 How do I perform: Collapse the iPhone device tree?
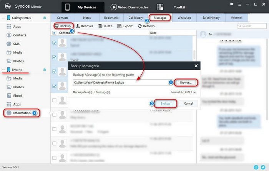point(3,70)
